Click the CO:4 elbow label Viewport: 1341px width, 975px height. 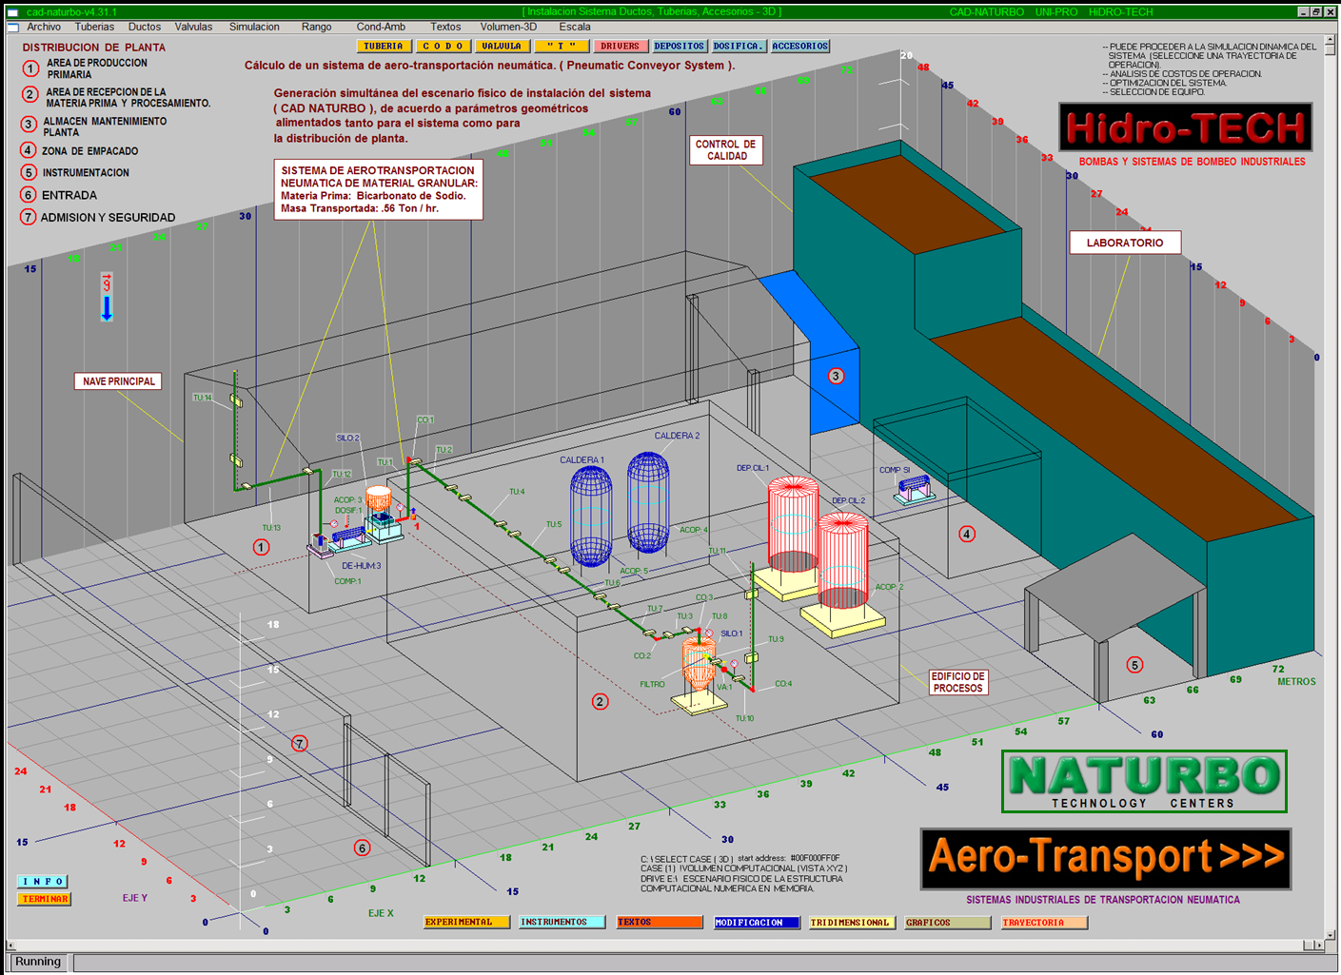coord(783,683)
